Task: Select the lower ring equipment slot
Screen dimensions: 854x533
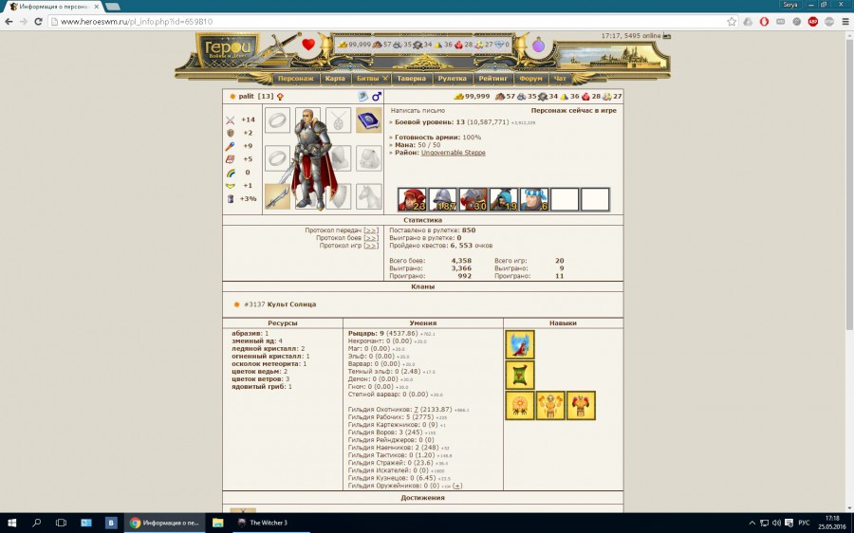Action: [x=277, y=158]
